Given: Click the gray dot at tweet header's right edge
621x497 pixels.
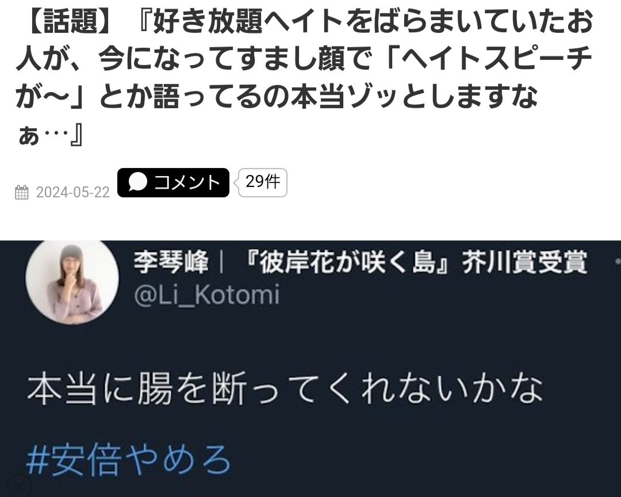Looking at the screenshot, I should click(618, 262).
